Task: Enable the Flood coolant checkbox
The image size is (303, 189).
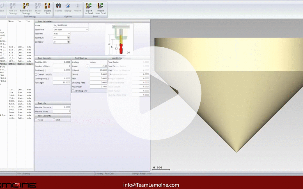Action: pos(36,120)
